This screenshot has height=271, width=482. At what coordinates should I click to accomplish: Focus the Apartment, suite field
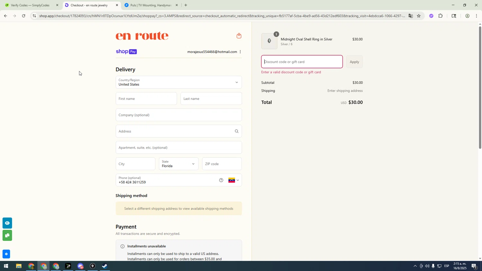pyautogui.click(x=179, y=147)
